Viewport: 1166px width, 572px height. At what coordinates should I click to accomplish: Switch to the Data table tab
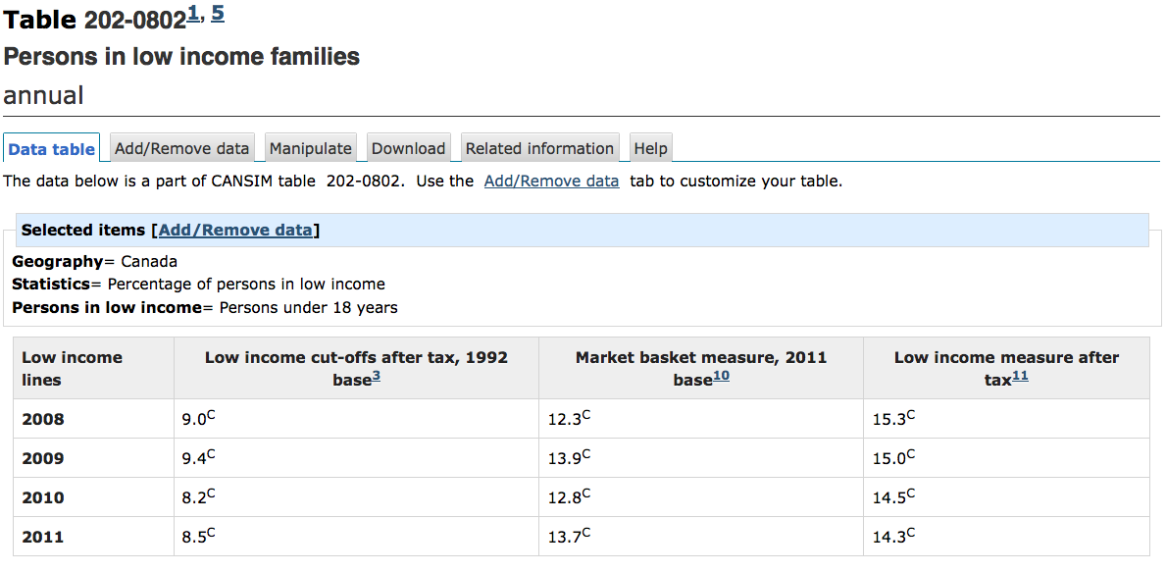pos(52,149)
